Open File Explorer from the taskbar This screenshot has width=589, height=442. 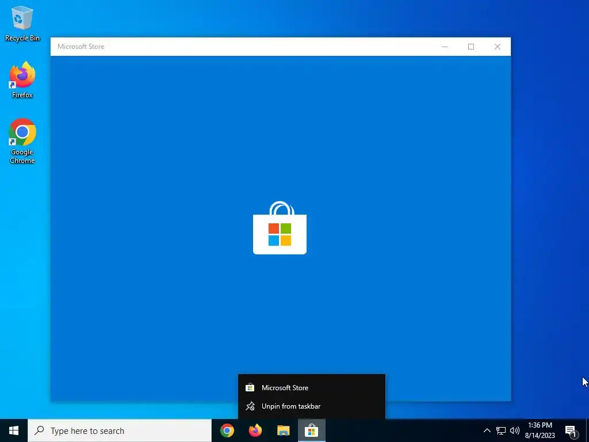[284, 430]
